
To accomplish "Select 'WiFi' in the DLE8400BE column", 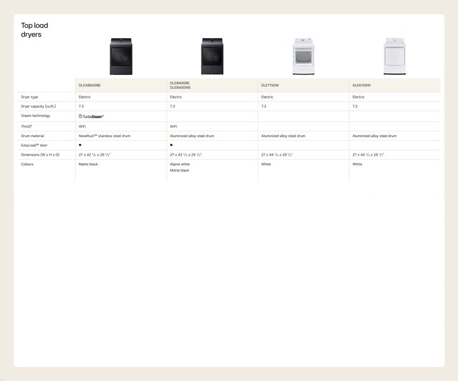I will tap(174, 126).
